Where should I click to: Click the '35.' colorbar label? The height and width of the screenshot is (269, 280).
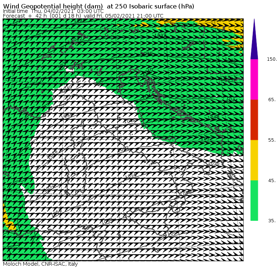272,221
